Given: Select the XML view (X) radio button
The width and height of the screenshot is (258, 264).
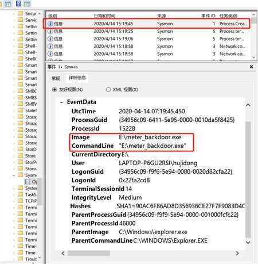Looking at the screenshot, I should point(108,90).
